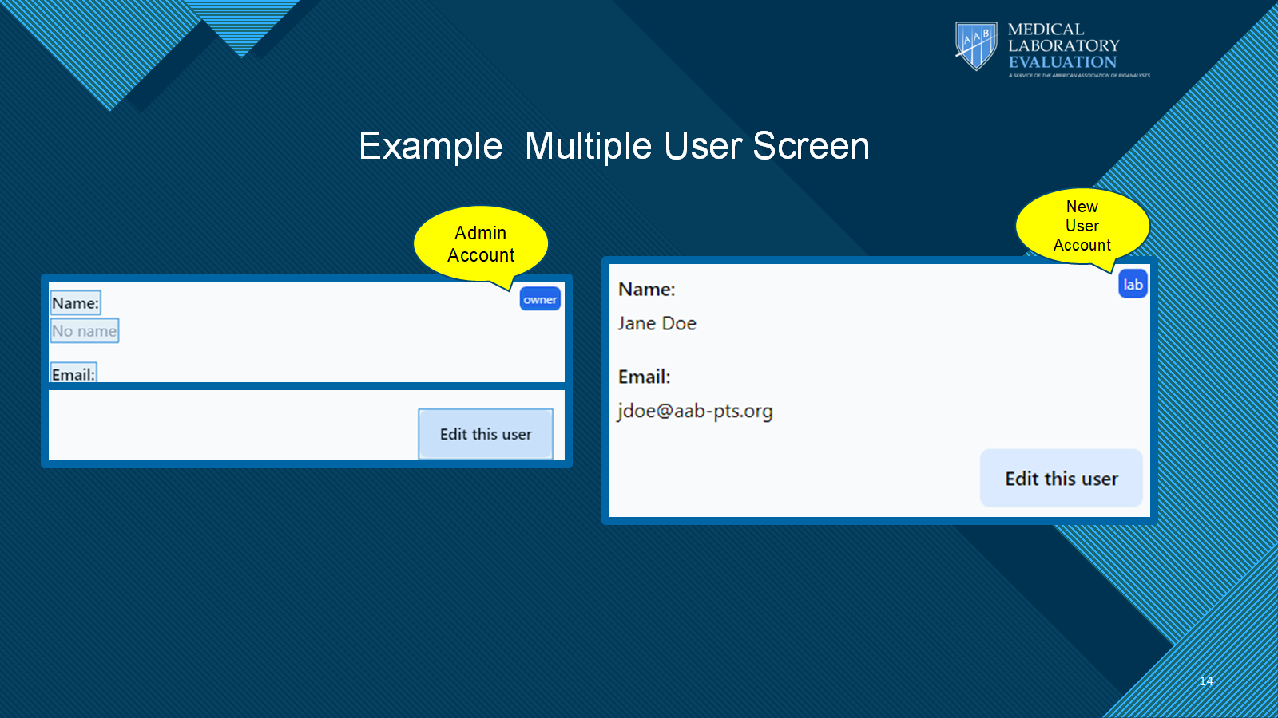Screen dimensions: 1278x718
Task: Click the slide number 14
Action: coord(1205,681)
